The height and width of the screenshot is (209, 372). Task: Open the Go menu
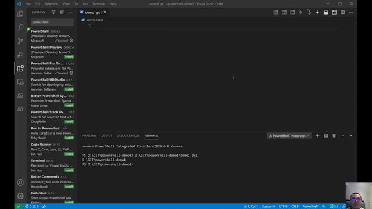(x=76, y=4)
